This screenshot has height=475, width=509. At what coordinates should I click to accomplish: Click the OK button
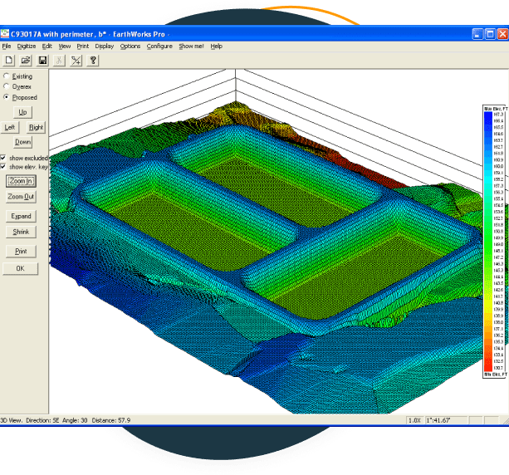point(20,268)
